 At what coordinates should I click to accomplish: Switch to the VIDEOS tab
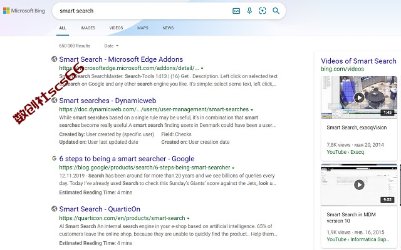[116, 27]
